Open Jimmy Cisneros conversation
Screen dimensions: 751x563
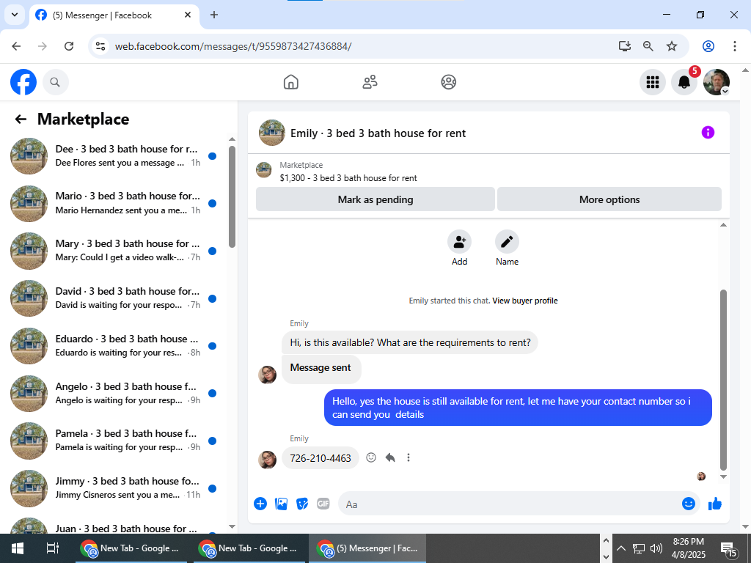pyautogui.click(x=114, y=487)
